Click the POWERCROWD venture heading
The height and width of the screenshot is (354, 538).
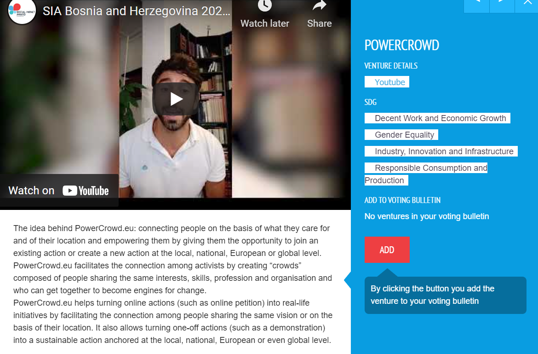click(402, 45)
